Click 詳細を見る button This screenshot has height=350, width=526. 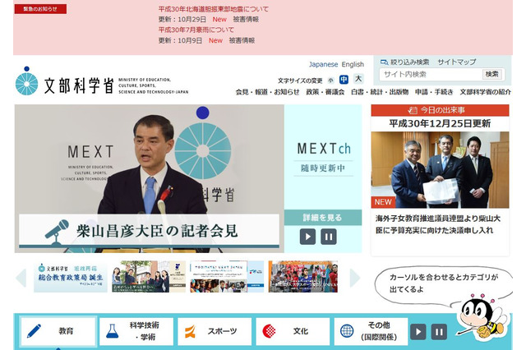coord(323,218)
